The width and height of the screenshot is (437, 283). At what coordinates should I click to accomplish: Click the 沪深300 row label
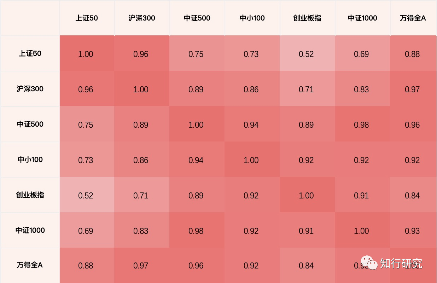(x=30, y=89)
